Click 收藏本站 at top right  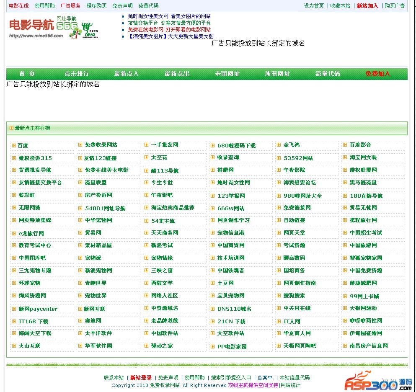[340, 6]
